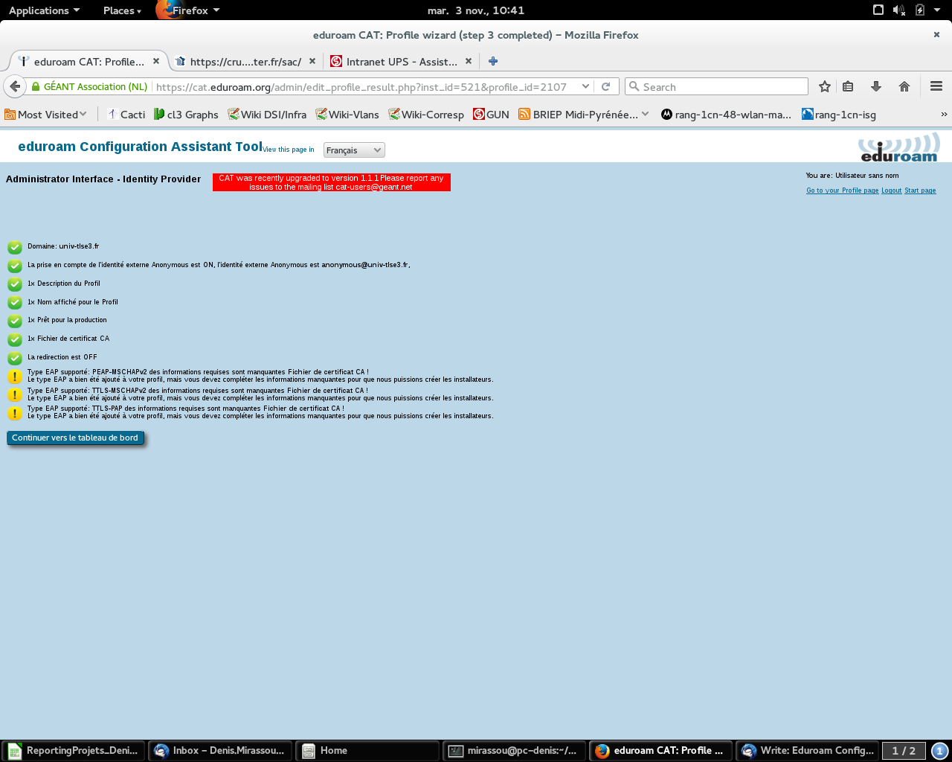Reload the page with the refresh icon
The image size is (952, 762).
(605, 86)
